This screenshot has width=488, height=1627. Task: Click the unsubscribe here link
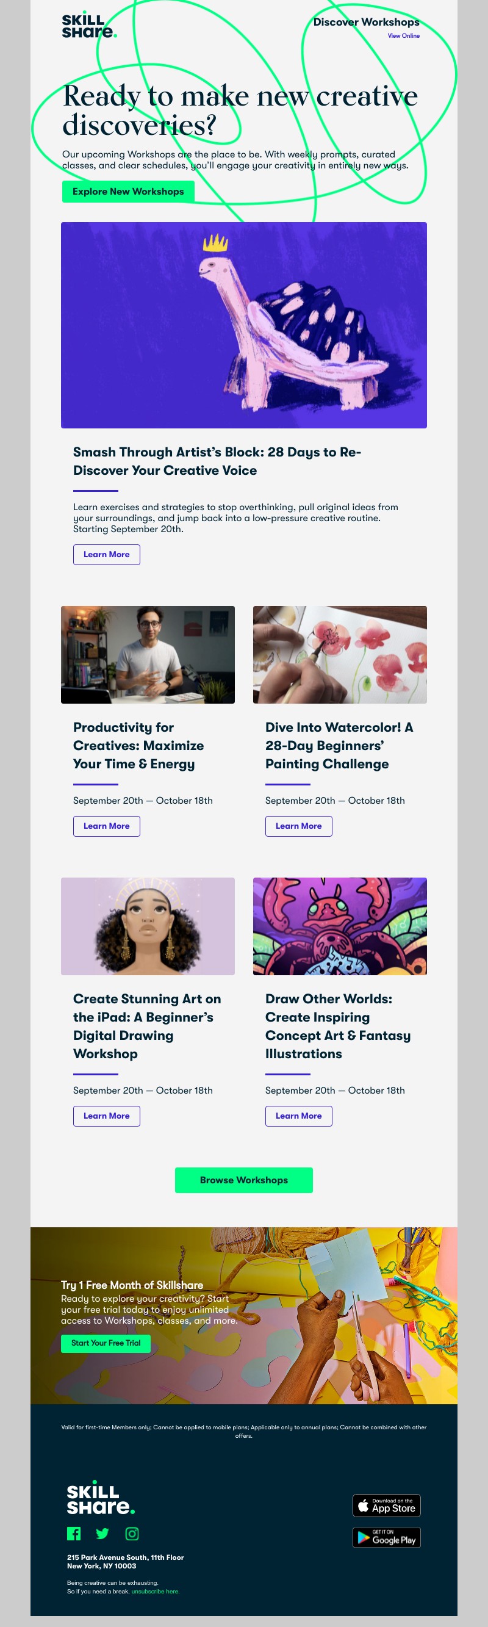point(156,1591)
